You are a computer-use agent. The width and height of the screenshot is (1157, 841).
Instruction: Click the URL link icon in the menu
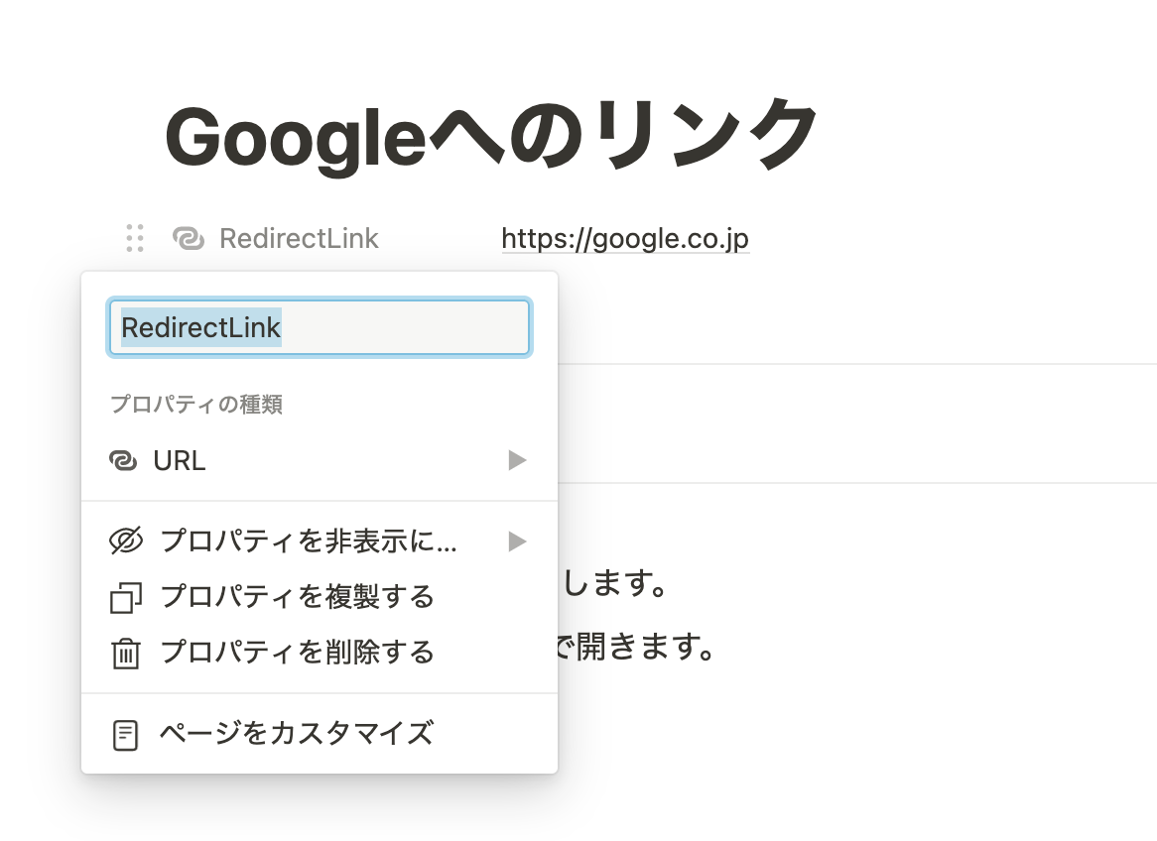[123, 460]
